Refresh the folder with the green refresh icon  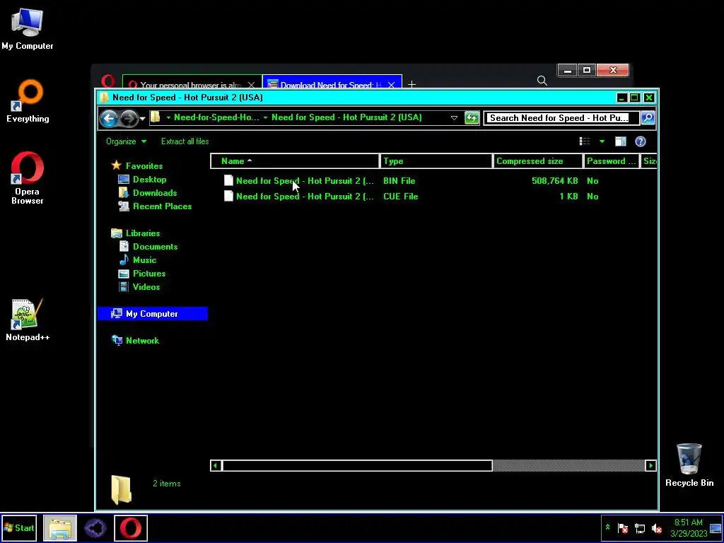472,118
